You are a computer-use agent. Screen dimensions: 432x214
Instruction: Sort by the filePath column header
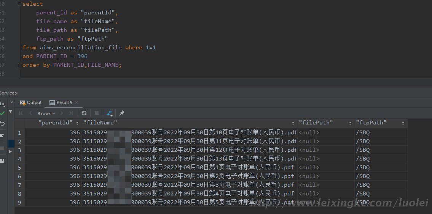(x=316, y=123)
